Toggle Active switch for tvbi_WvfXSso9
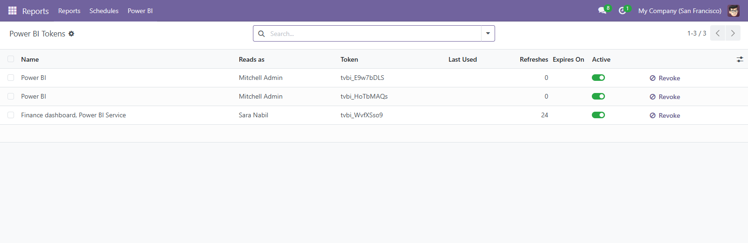Image resolution: width=748 pixels, height=243 pixels. (598, 115)
